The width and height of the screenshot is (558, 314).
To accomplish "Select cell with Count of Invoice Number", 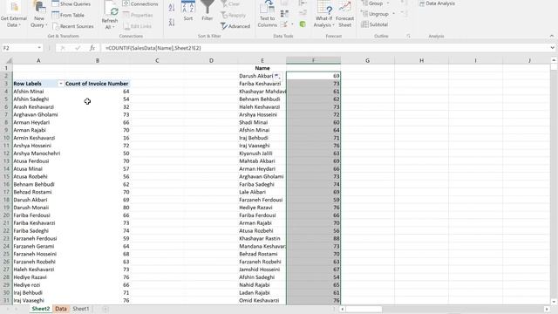I will pos(97,84).
